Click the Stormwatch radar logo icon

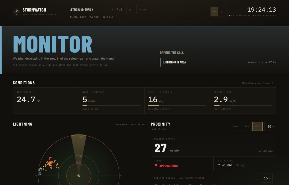[x=16, y=12]
